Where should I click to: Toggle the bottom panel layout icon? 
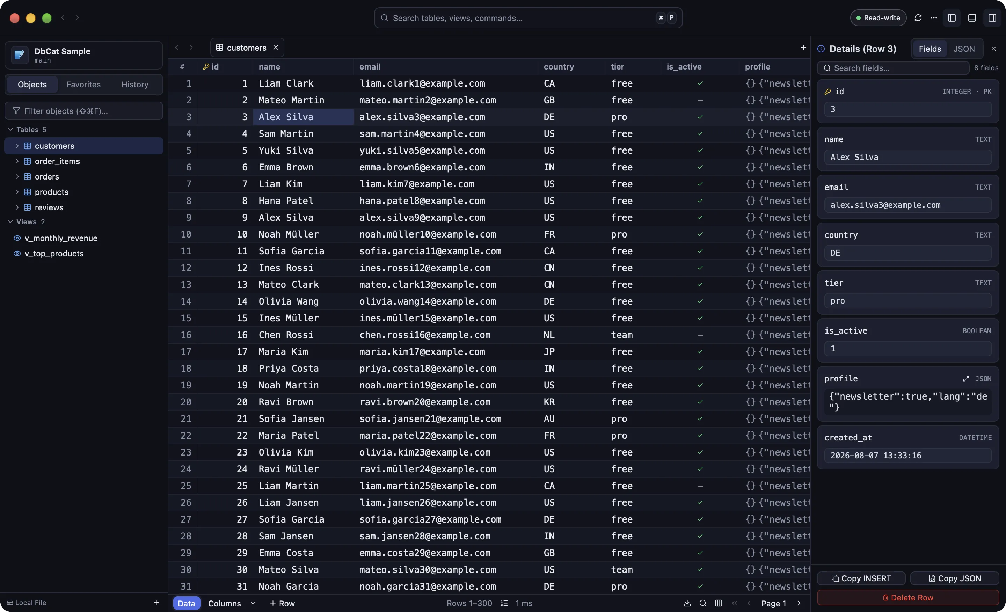point(972,18)
